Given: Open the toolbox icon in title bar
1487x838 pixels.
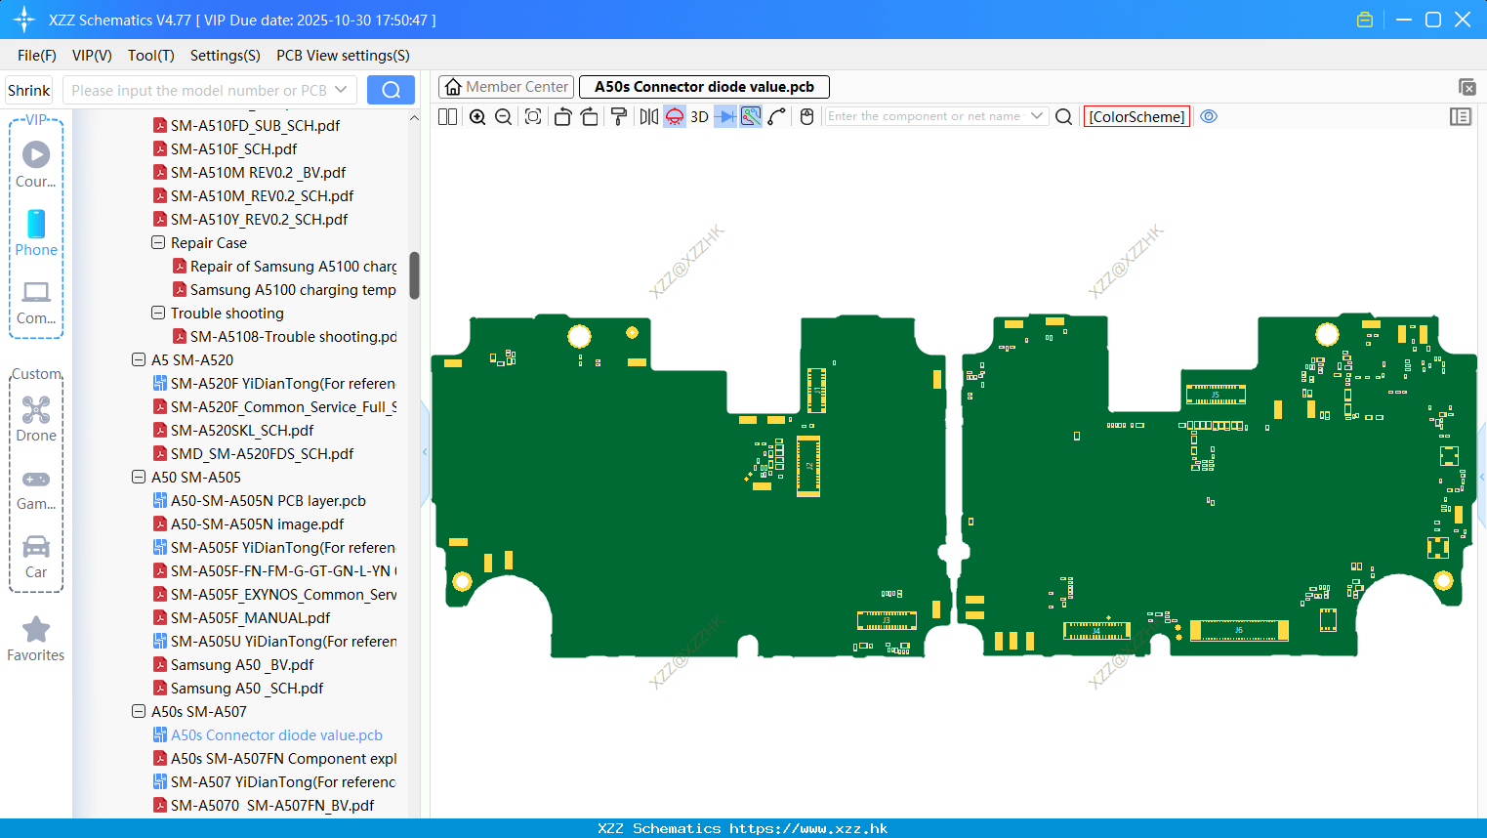Looking at the screenshot, I should pos(1365,20).
